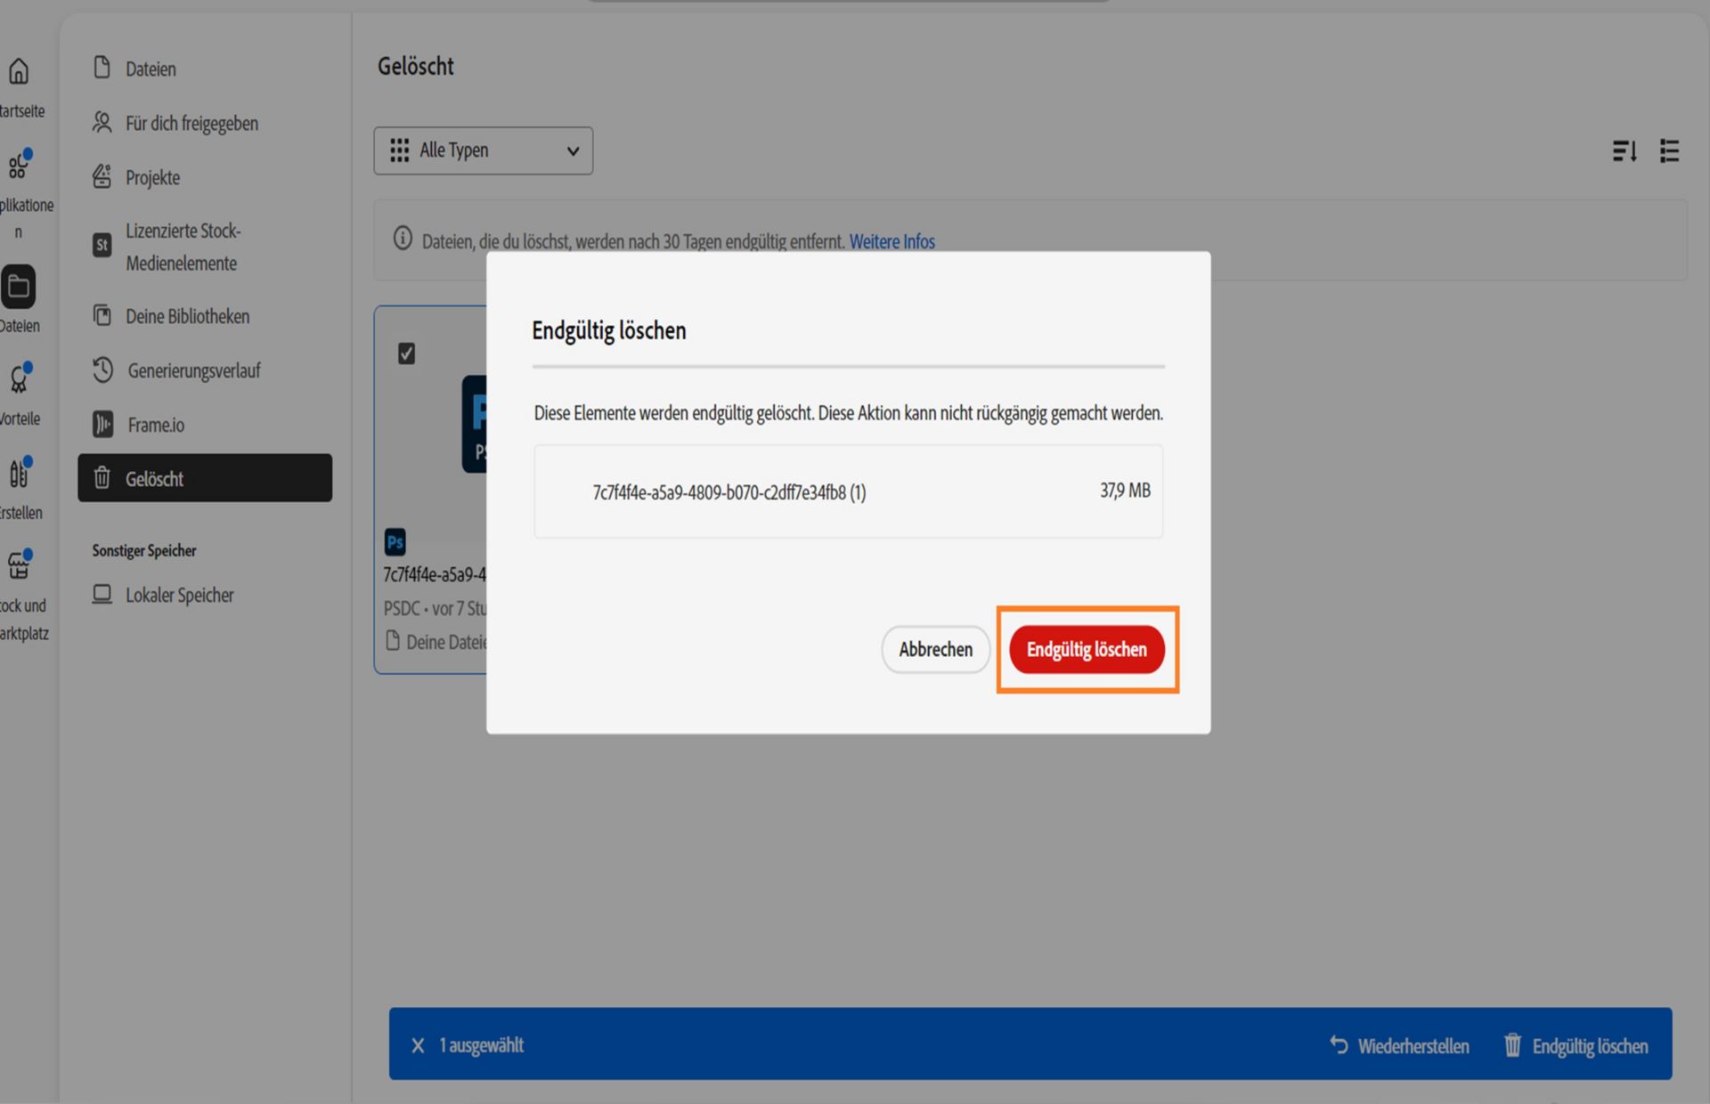Viewport: 1710px width, 1104px height.
Task: Click the file name 7c7f4f4e in the dialog
Action: coord(729,492)
